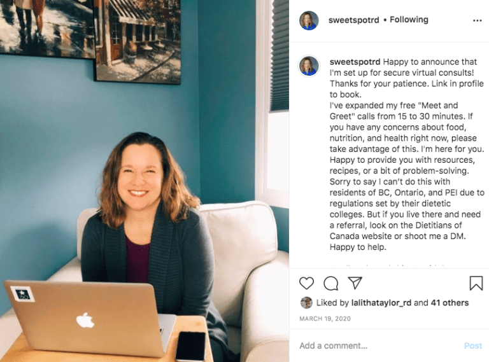489x362 pixels.
Task: Open lalithataylor_rd profile from likes
Action: 381,303
